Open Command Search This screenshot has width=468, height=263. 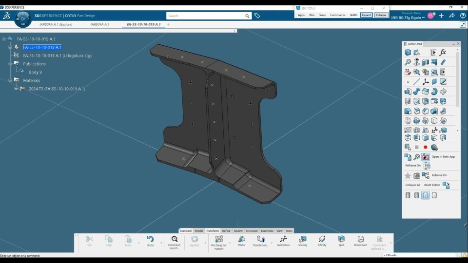pyautogui.click(x=175, y=243)
